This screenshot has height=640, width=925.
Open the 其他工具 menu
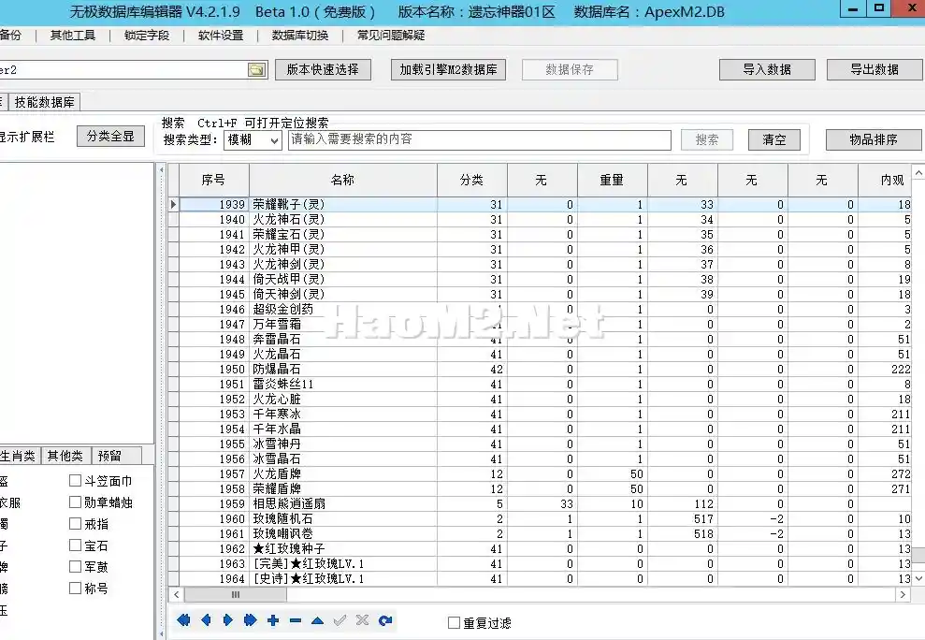(x=73, y=36)
